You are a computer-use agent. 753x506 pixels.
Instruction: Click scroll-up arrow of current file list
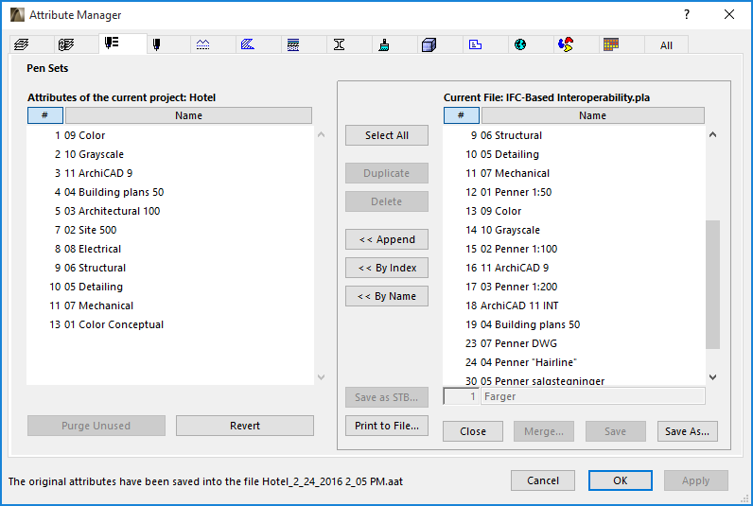tap(712, 135)
